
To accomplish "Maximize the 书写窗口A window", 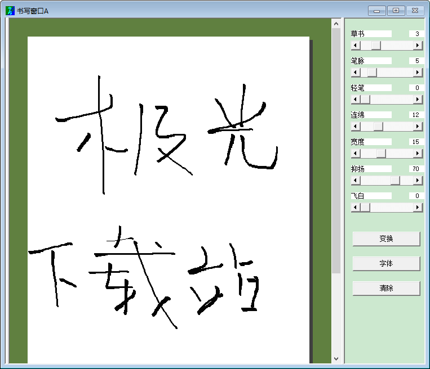I will [396, 11].
